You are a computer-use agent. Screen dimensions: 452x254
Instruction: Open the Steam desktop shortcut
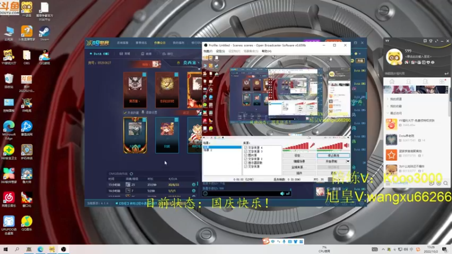point(45,33)
